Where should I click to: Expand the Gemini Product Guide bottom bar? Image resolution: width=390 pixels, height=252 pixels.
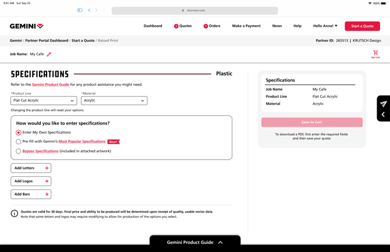194,242
